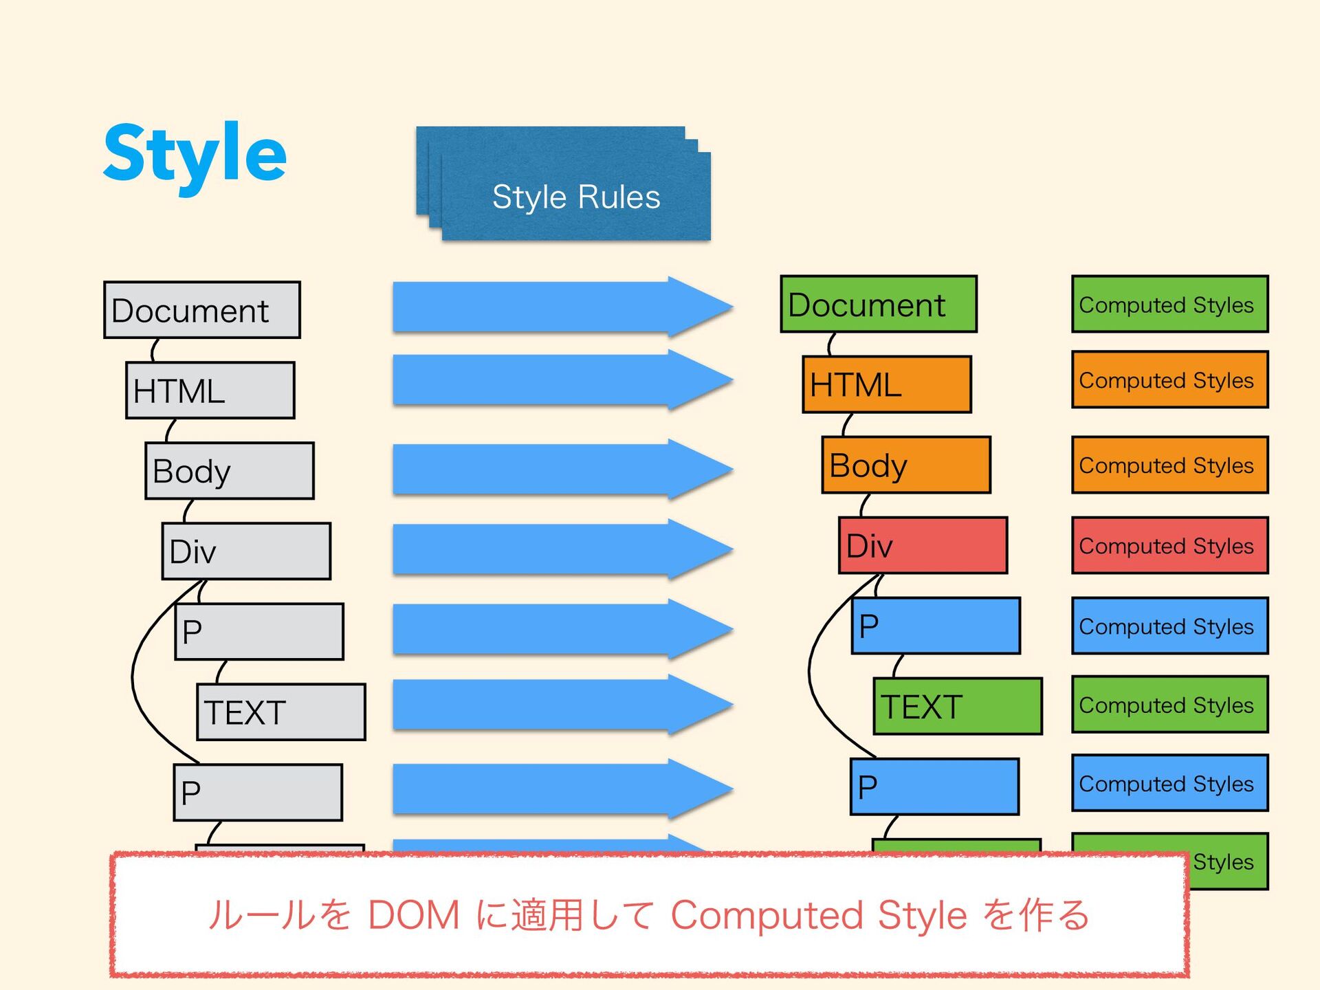Click Computed Styles box beside first blue P
Viewport: 1320px width, 990px height.
[1170, 626]
